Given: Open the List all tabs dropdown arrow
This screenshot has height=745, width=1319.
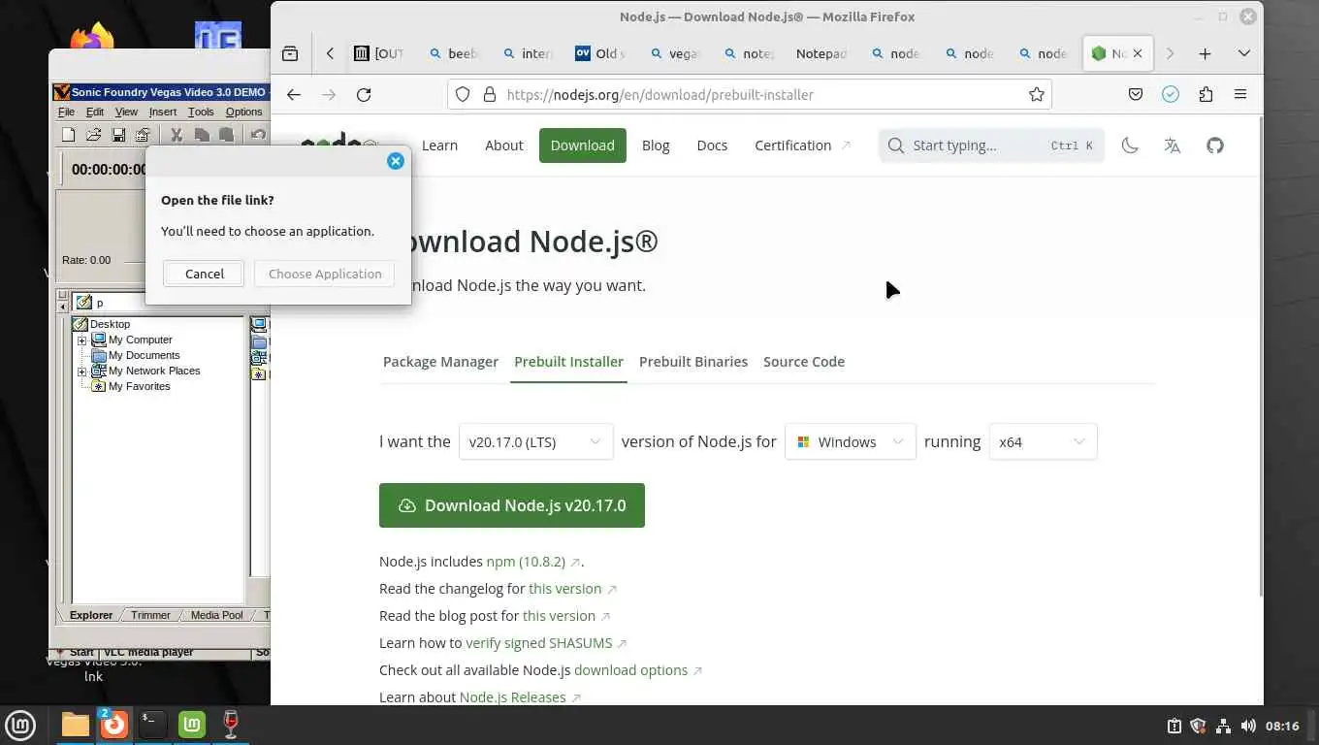Looking at the screenshot, I should (x=1244, y=53).
